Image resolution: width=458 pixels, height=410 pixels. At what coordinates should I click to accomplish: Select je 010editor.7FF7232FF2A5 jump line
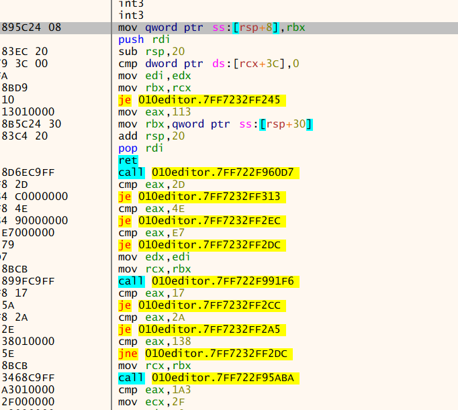[x=202, y=329]
